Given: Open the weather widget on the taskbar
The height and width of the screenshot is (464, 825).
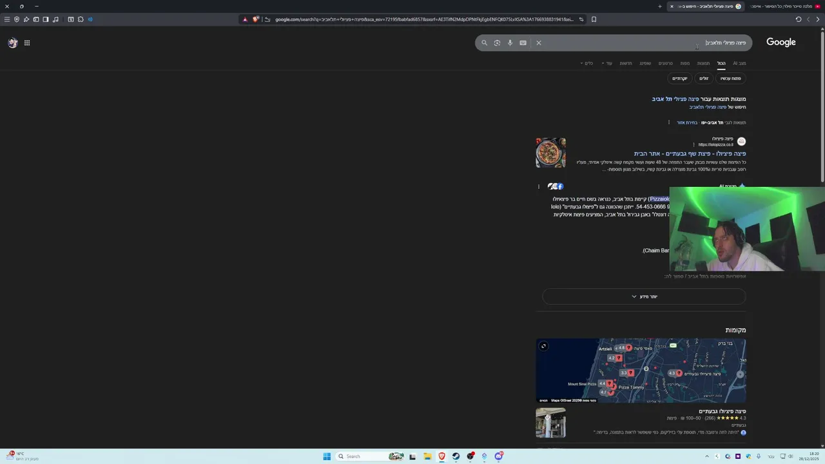Looking at the screenshot, I should (x=23, y=456).
